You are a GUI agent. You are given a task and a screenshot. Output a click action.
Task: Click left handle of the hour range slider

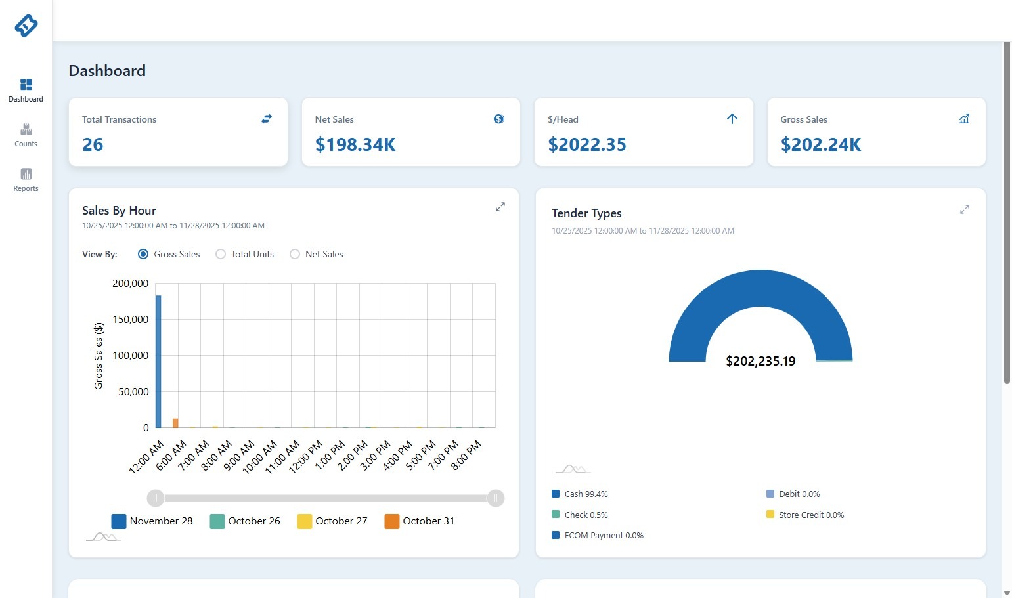[x=156, y=498]
